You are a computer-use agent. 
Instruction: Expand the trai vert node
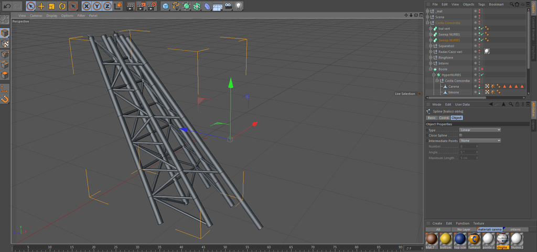point(431,29)
